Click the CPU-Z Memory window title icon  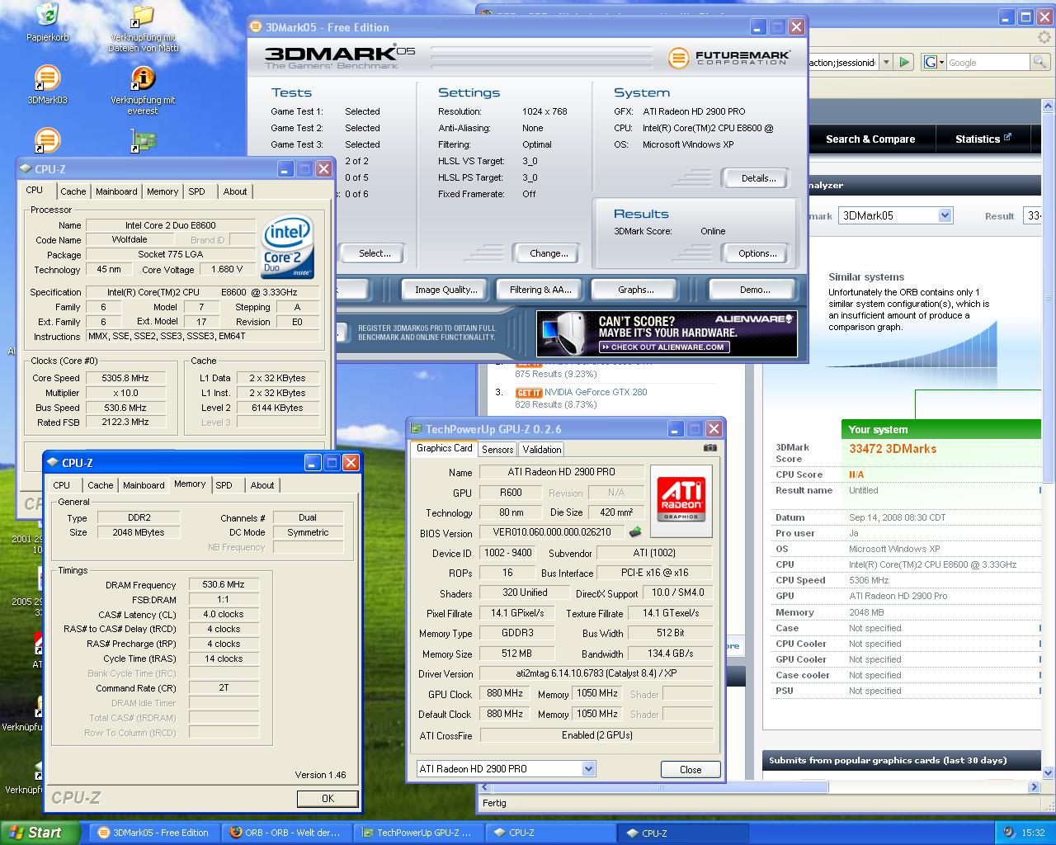point(53,463)
